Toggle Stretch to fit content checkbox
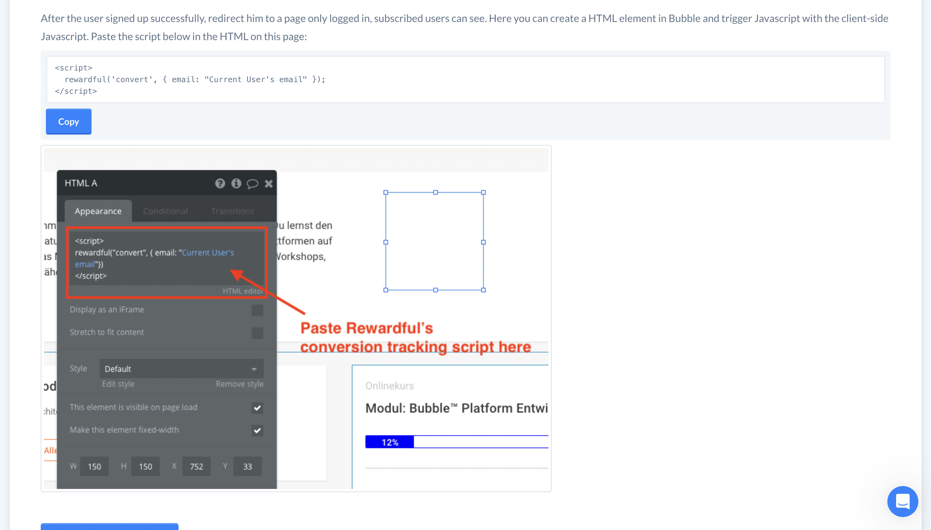Viewport: 931px width, 530px height. (257, 333)
